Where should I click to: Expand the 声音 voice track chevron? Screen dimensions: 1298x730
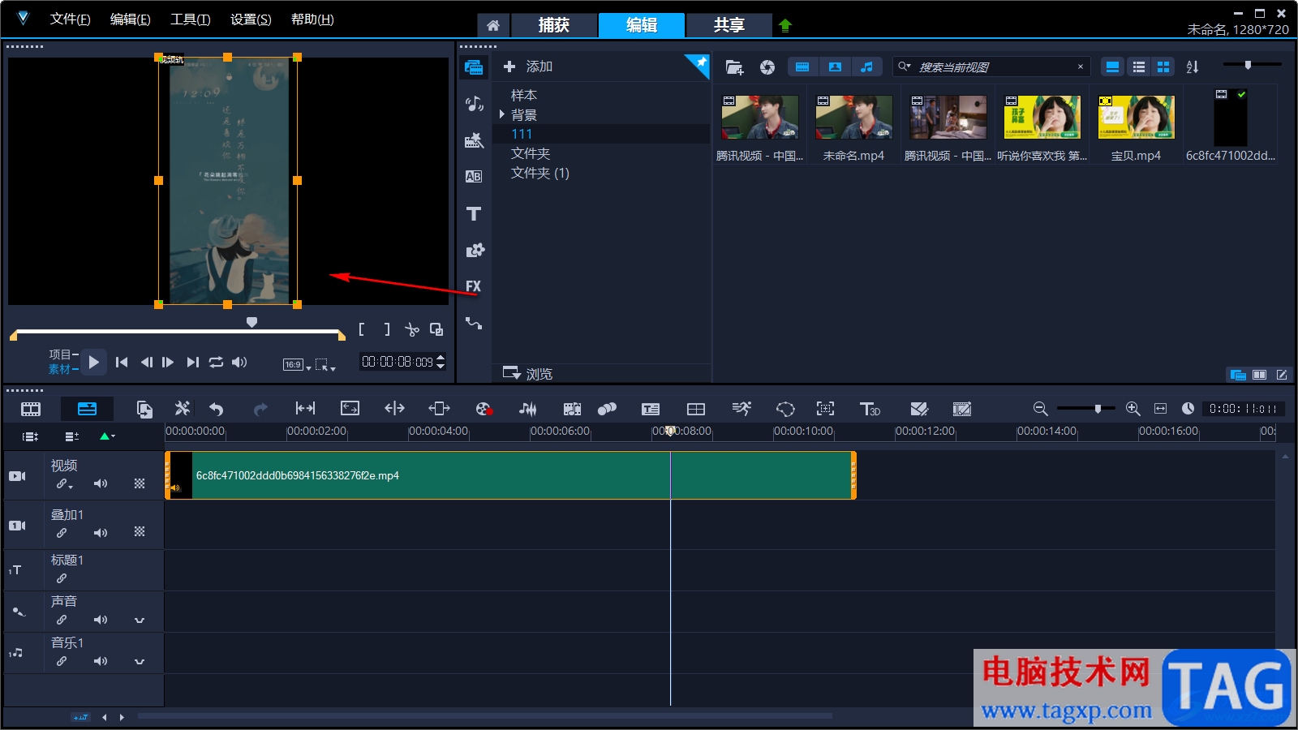(140, 620)
